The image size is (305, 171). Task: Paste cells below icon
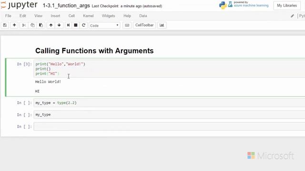pos(41,25)
